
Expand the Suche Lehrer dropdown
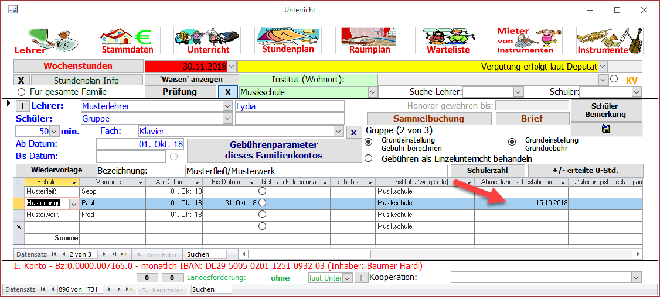pos(518,92)
